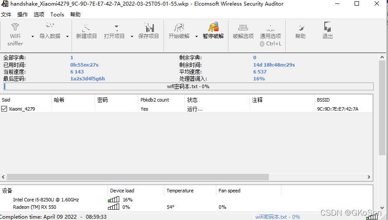Viewport: 388px width, 220px height.
Task: Click the 处理器调入 value 16%
Action: tap(259, 79)
